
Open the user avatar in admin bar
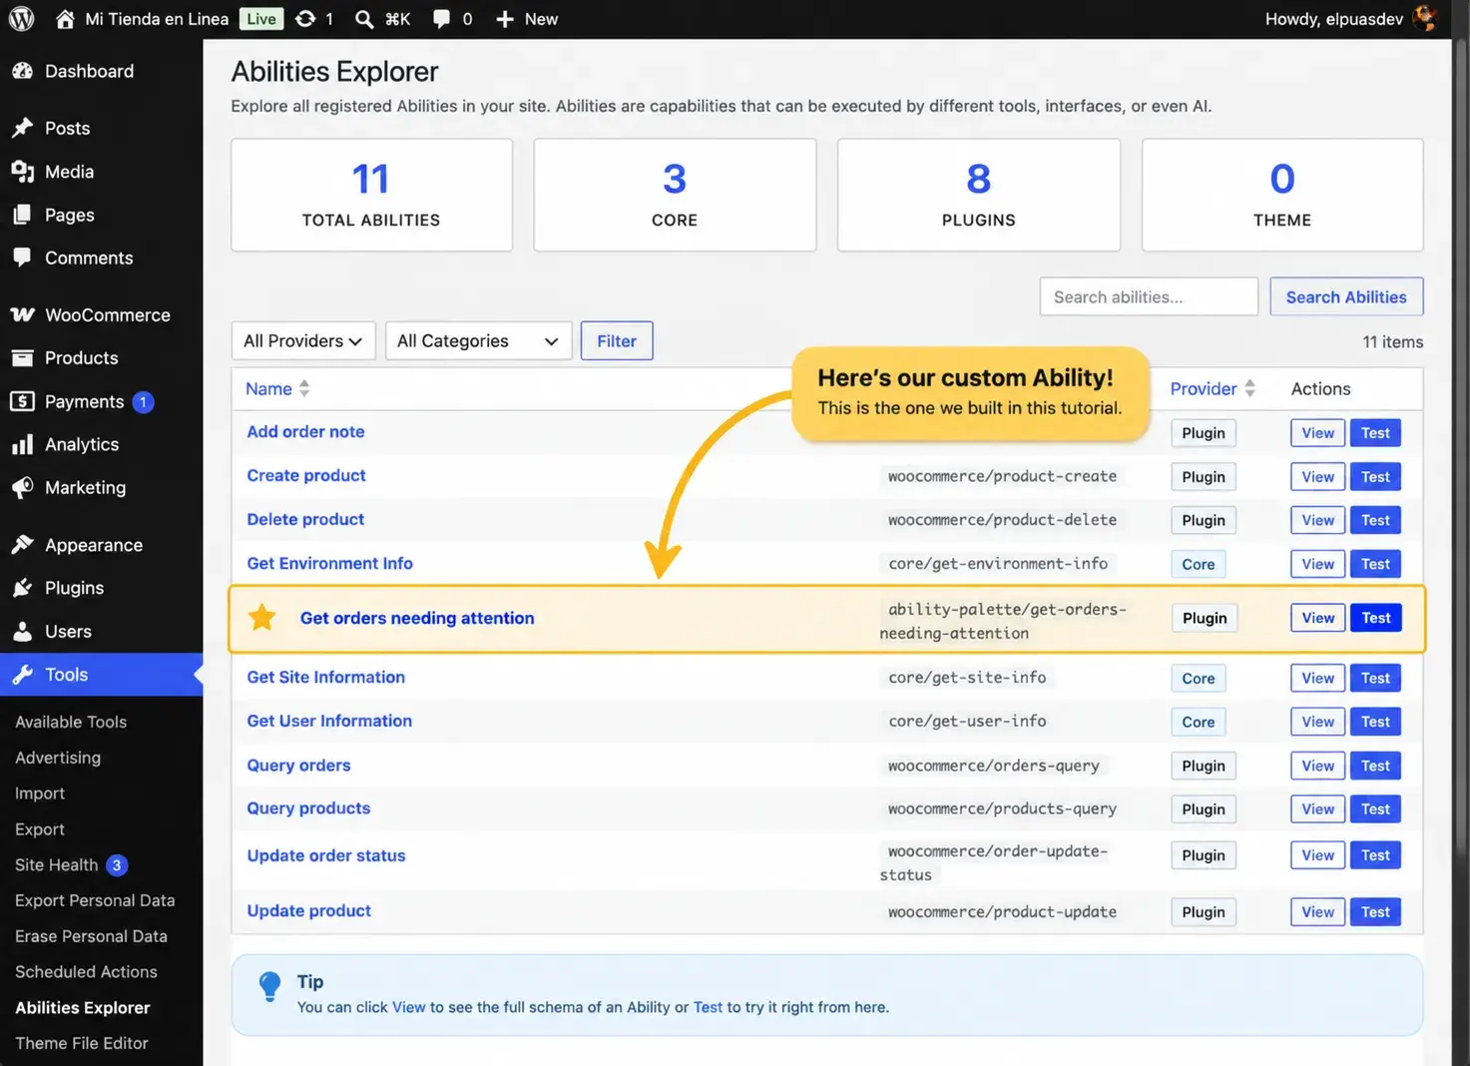1425,19
